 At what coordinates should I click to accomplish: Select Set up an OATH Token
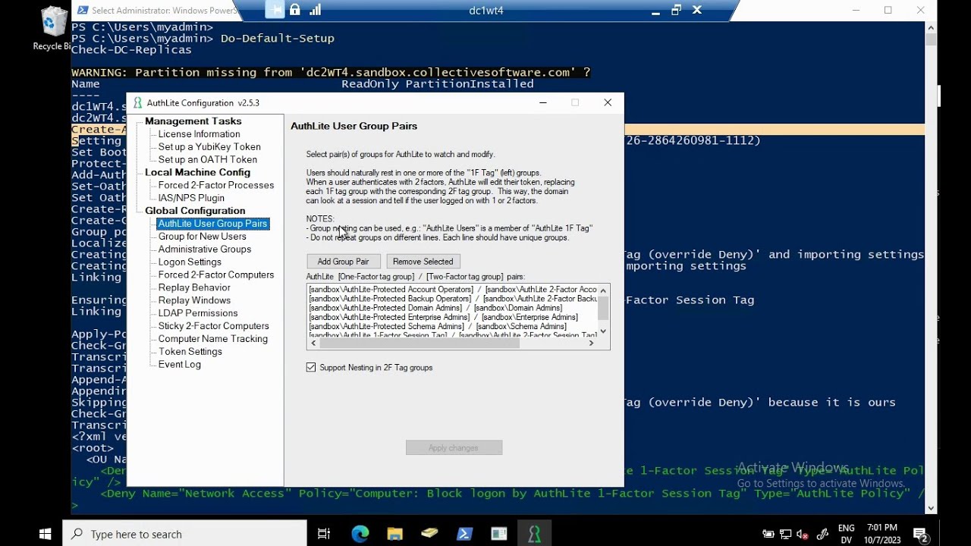pyautogui.click(x=208, y=160)
